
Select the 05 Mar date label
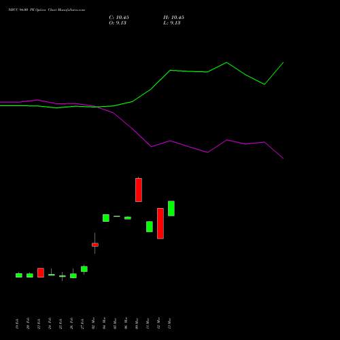[x=115, y=324]
